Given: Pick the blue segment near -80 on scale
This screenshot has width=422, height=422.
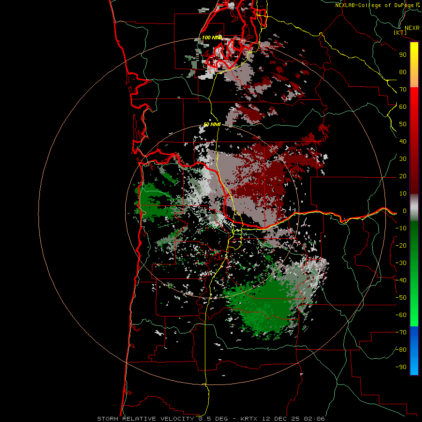Looking at the screenshot, I should (x=414, y=350).
